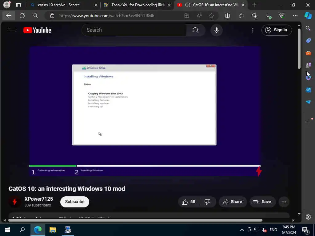Open XPower7125 channel avatar
Image resolution: width=315 pixels, height=236 pixels.
click(15, 202)
